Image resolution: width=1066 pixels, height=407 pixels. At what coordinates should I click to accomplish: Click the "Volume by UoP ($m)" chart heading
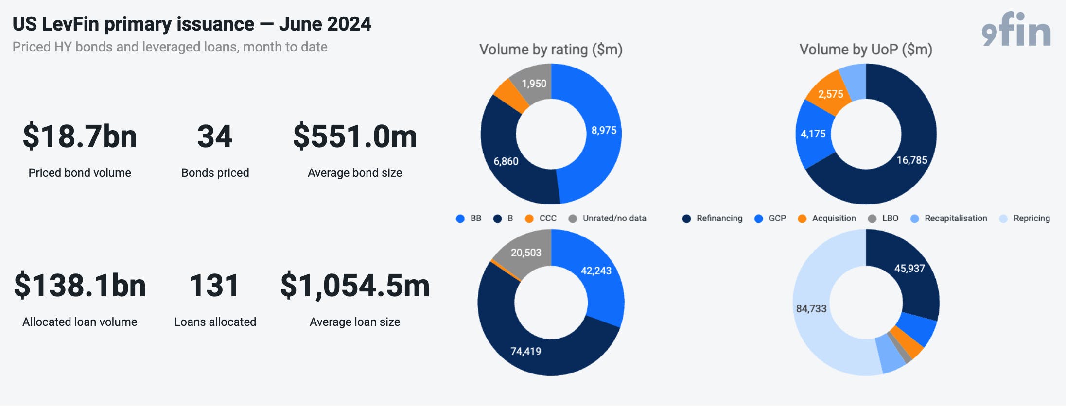point(866,50)
